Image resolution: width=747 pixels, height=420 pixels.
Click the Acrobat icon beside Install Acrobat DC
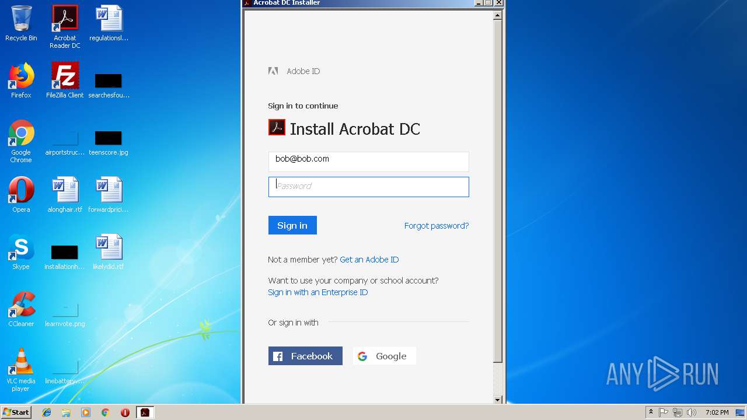[277, 127]
